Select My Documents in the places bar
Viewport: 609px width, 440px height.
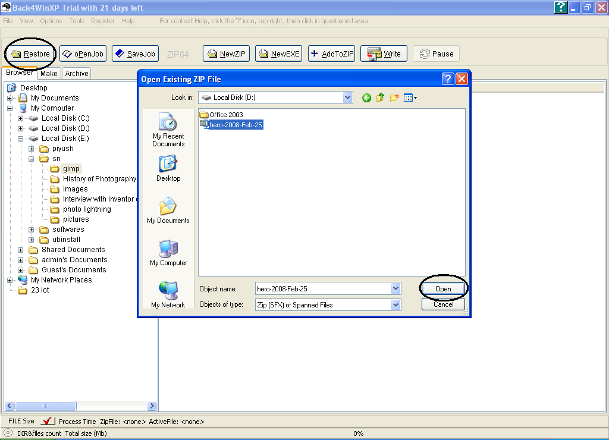click(168, 210)
